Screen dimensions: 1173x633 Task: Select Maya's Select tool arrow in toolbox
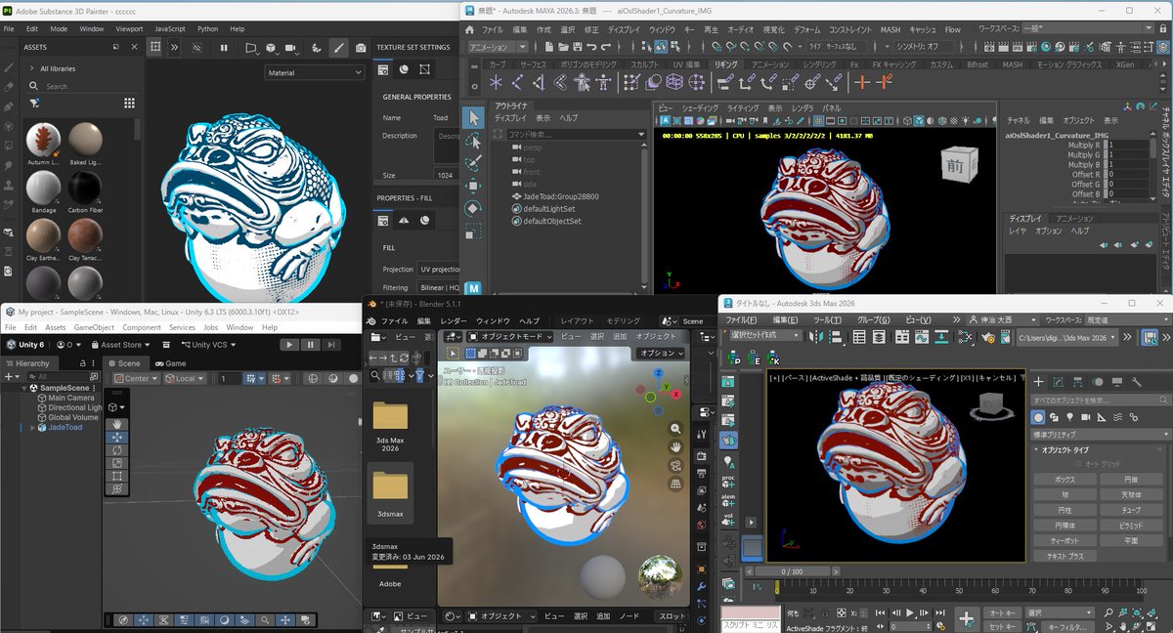pyautogui.click(x=473, y=117)
